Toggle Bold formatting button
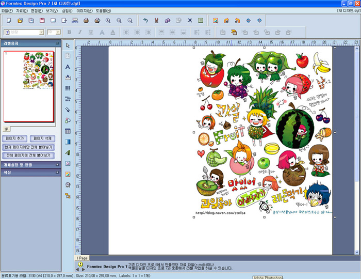This screenshot has width=361, height=279. pyautogui.click(x=69, y=32)
